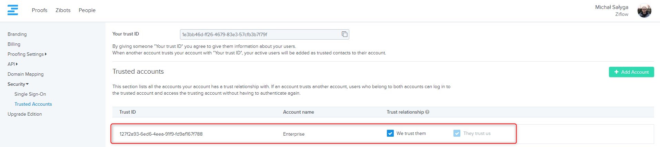This screenshot has height=147, width=660.
Task: Click the Your trust ID field
Action: coord(259,34)
